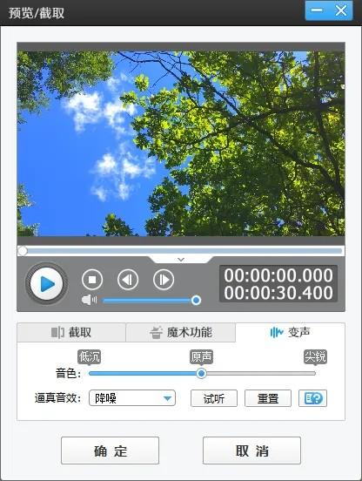Image resolution: width=362 pixels, height=481 pixels.
Task: Open the 魔术功能 tab
Action: point(180,332)
